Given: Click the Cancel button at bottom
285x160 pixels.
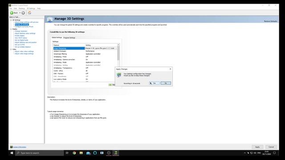Looking at the screenshot, I should click(271, 147).
